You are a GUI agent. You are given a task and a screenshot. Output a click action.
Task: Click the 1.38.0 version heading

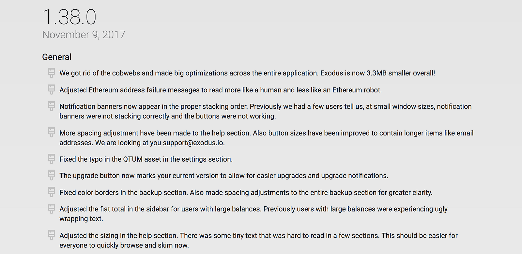pyautogui.click(x=69, y=17)
